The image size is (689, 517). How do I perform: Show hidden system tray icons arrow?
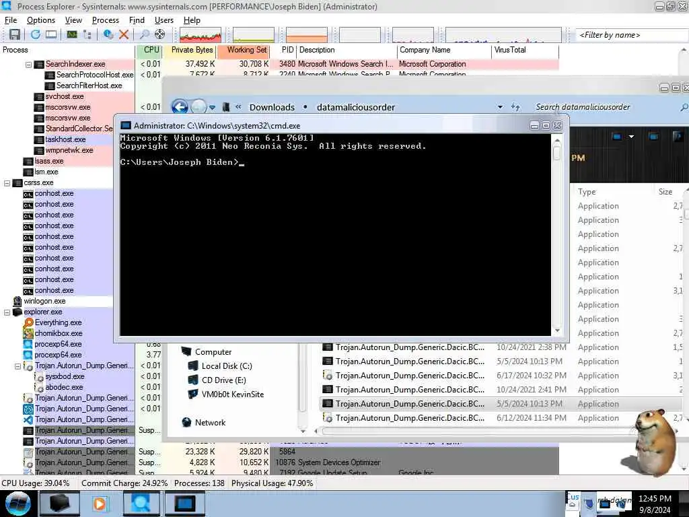pos(572,505)
